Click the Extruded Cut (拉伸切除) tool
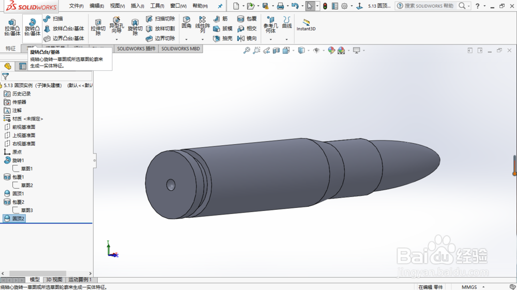Viewport: 517px width, 290px height. (x=98, y=28)
